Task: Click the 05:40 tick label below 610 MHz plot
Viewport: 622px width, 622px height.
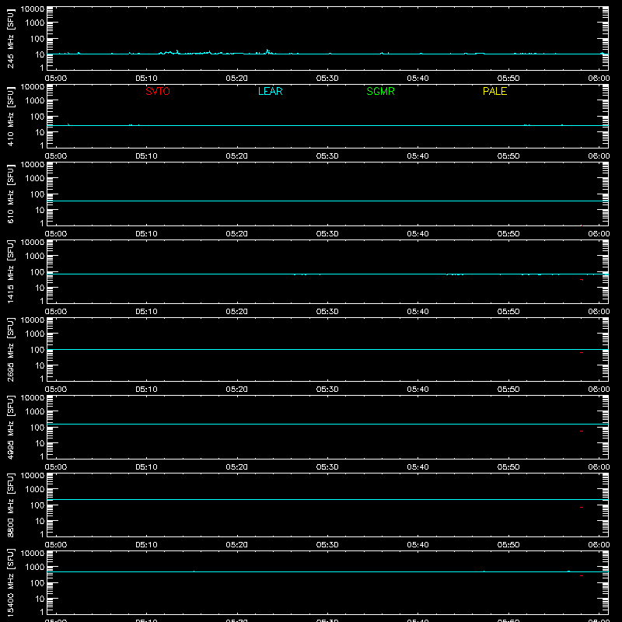Action: tap(418, 234)
